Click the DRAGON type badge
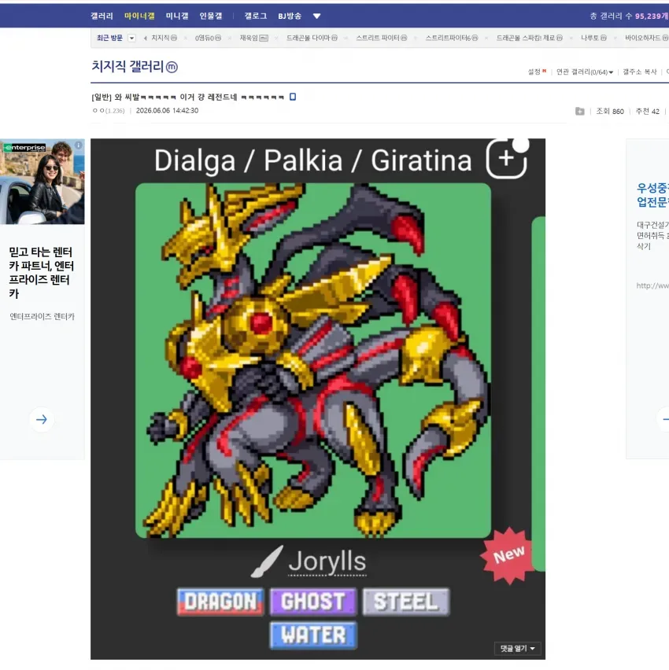The height and width of the screenshot is (670, 669). coord(220,602)
